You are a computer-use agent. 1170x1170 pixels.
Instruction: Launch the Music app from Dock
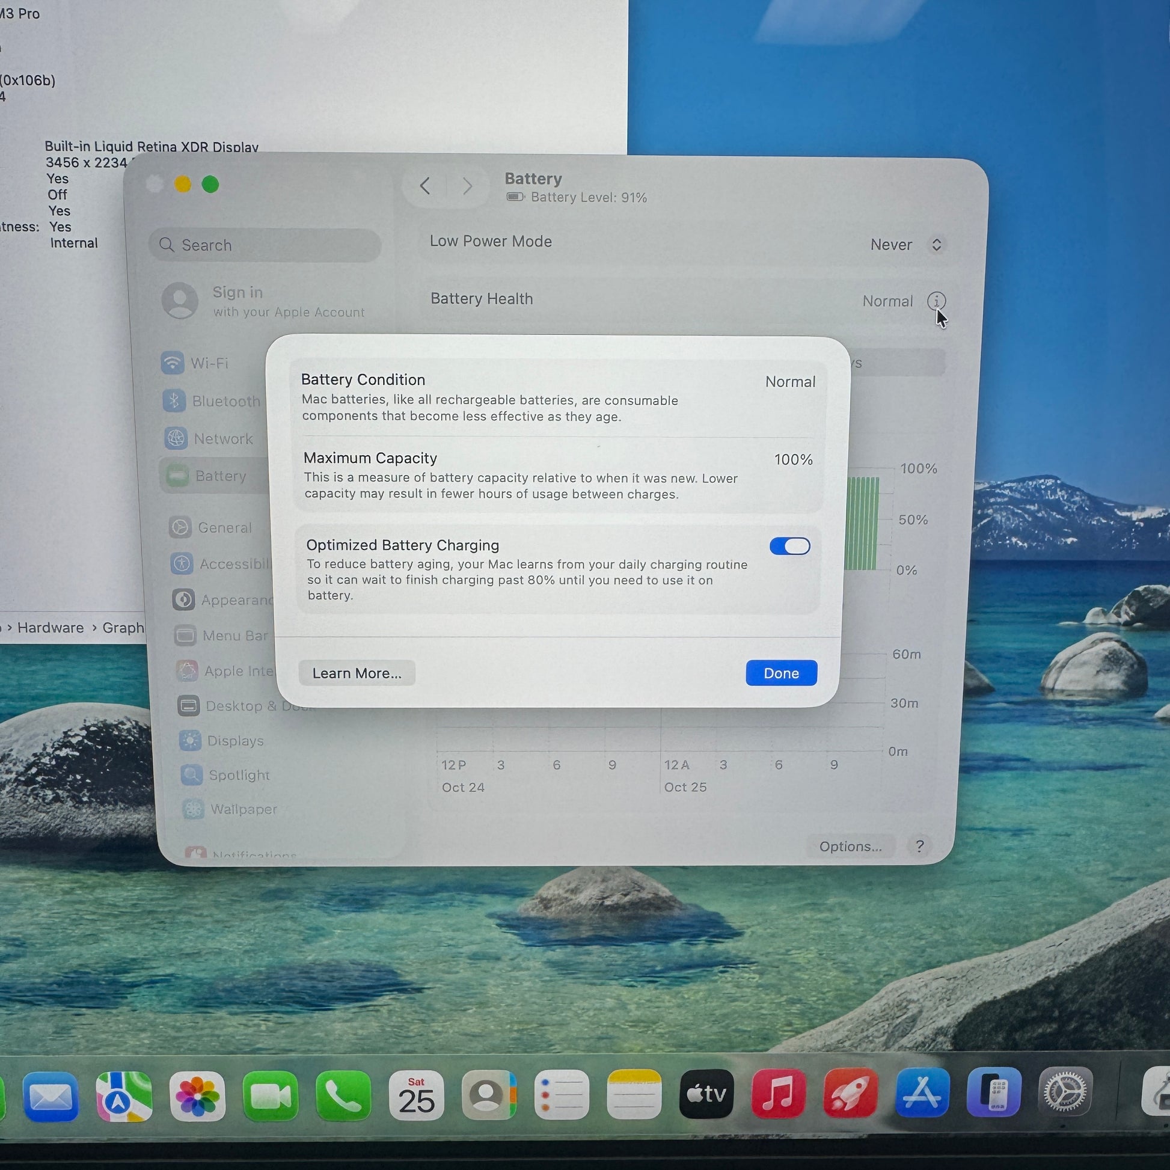[x=778, y=1094]
